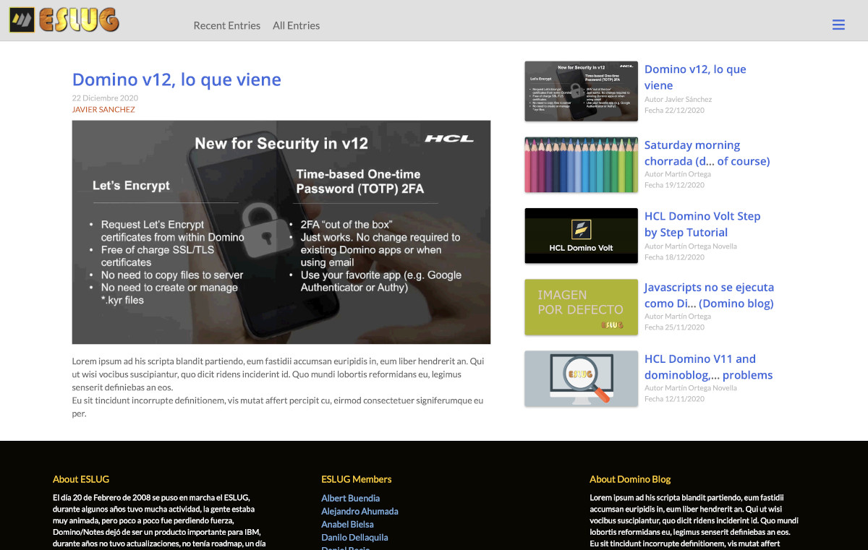Click the main article security slide image
Image resolution: width=868 pixels, height=550 pixels.
point(281,232)
